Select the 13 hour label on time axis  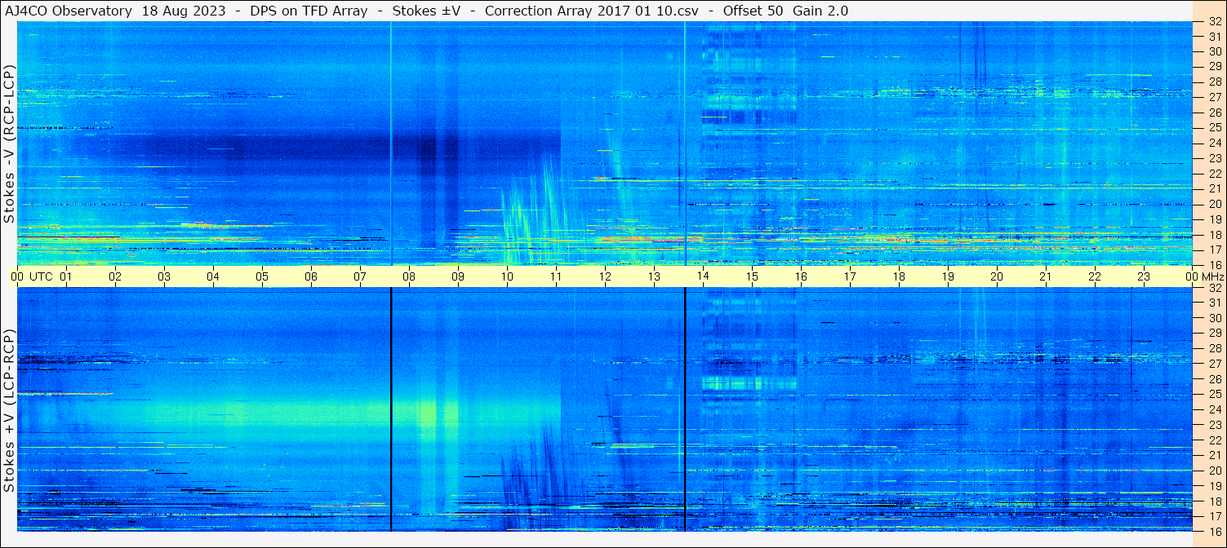pyautogui.click(x=653, y=276)
